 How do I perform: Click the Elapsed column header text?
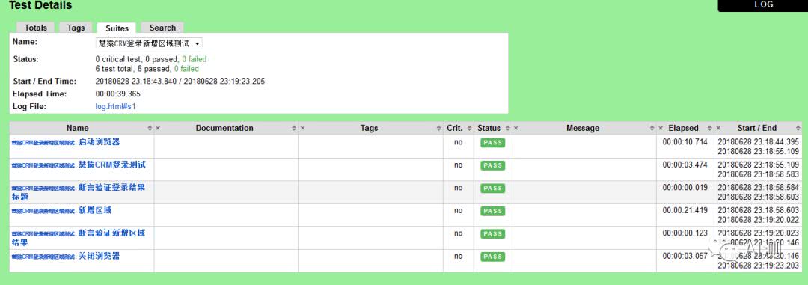click(683, 129)
